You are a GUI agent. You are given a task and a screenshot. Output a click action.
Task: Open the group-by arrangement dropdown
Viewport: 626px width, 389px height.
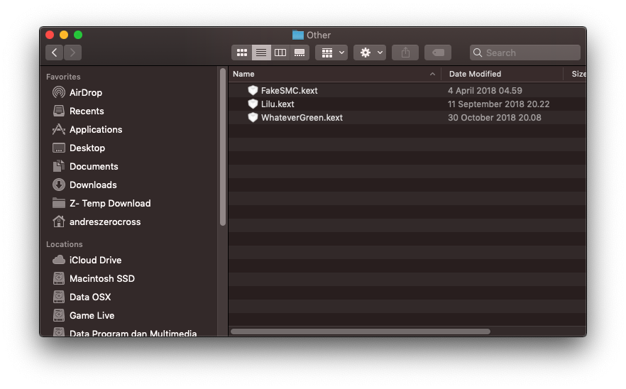click(331, 53)
